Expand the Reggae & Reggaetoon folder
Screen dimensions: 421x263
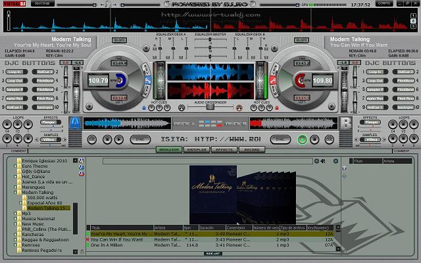point(15,239)
